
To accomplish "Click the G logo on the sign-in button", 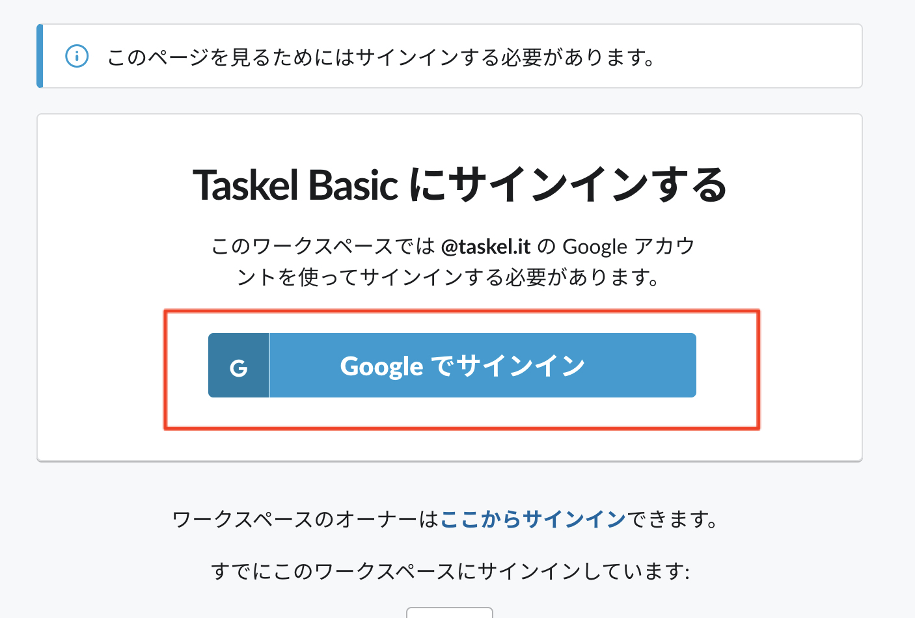I will tap(239, 366).
